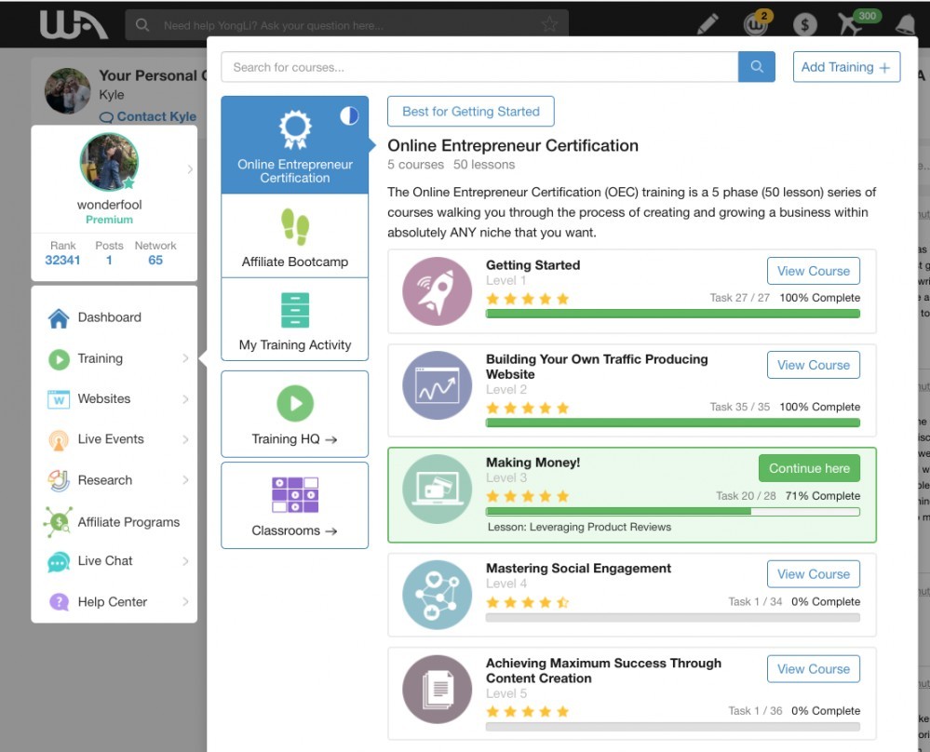Click Add Training button
Image resolution: width=930 pixels, height=752 pixels.
tap(846, 66)
